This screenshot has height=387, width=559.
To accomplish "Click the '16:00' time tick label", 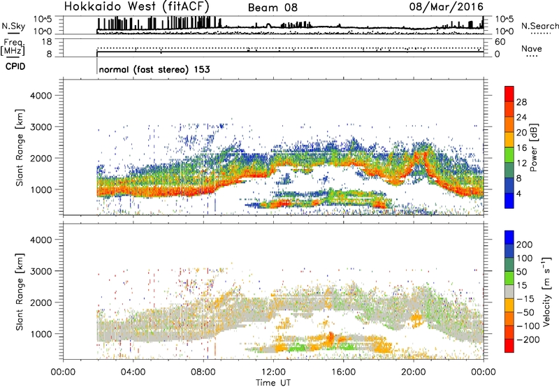I will click(343, 372).
